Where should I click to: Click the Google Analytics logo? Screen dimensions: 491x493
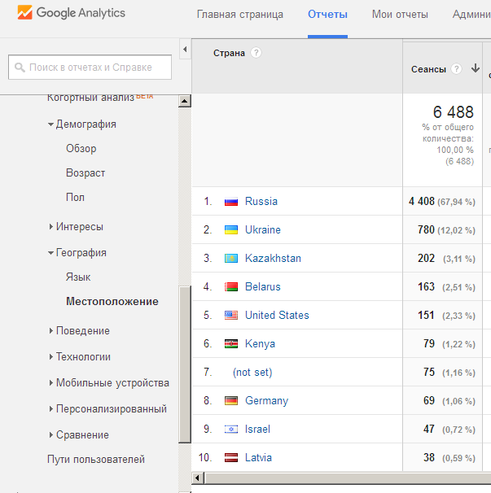pyautogui.click(x=72, y=12)
